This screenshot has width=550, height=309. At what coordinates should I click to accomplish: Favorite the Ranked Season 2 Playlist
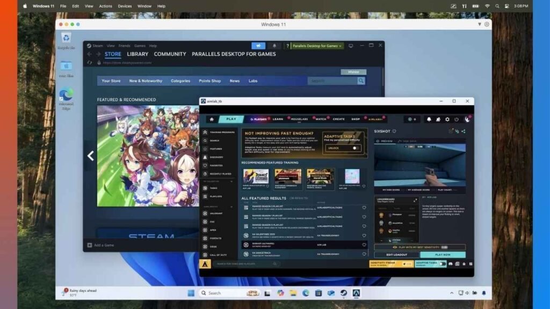(364, 208)
